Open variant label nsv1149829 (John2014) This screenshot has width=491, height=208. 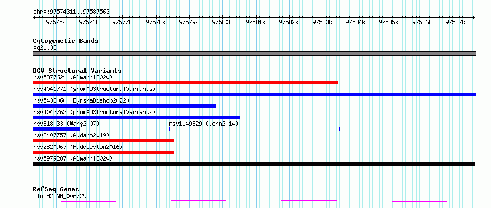pyautogui.click(x=204, y=124)
